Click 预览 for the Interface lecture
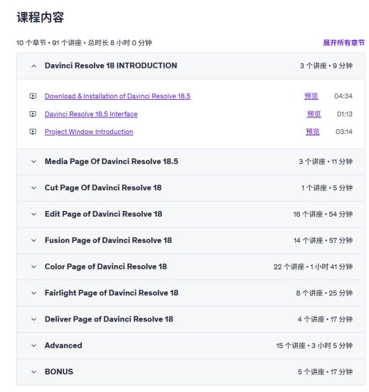This screenshot has width=369, height=392. 314,114
